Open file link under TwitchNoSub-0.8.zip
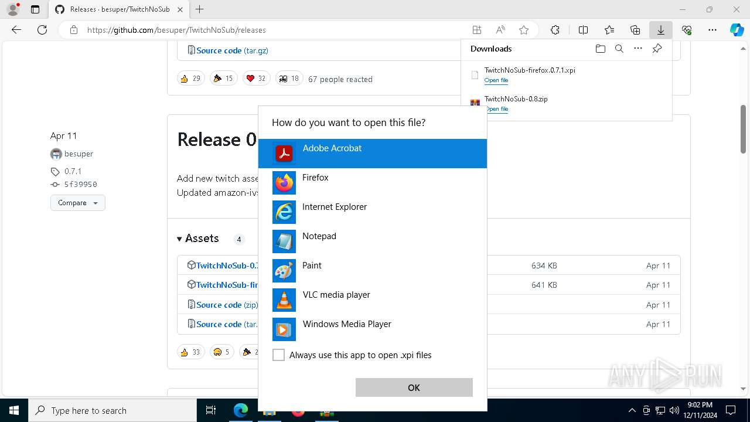The width and height of the screenshot is (750, 422). 496,109
